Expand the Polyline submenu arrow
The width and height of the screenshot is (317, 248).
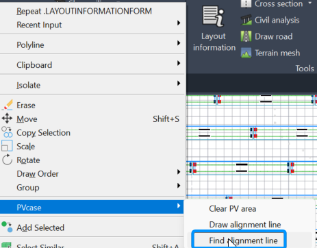pos(179,43)
